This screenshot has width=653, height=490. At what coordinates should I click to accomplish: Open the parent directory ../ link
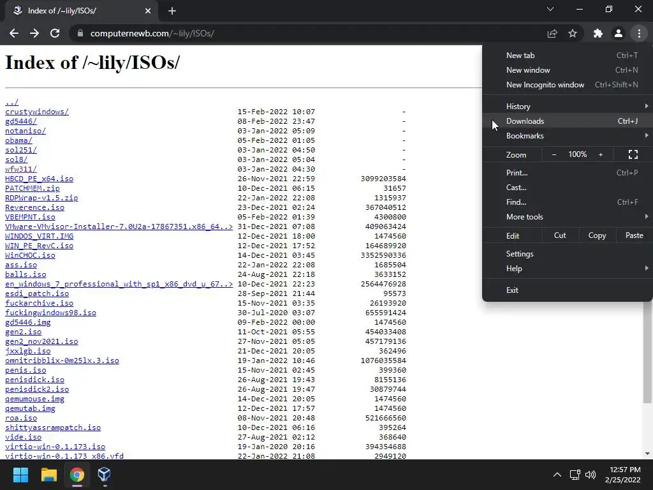coord(11,102)
